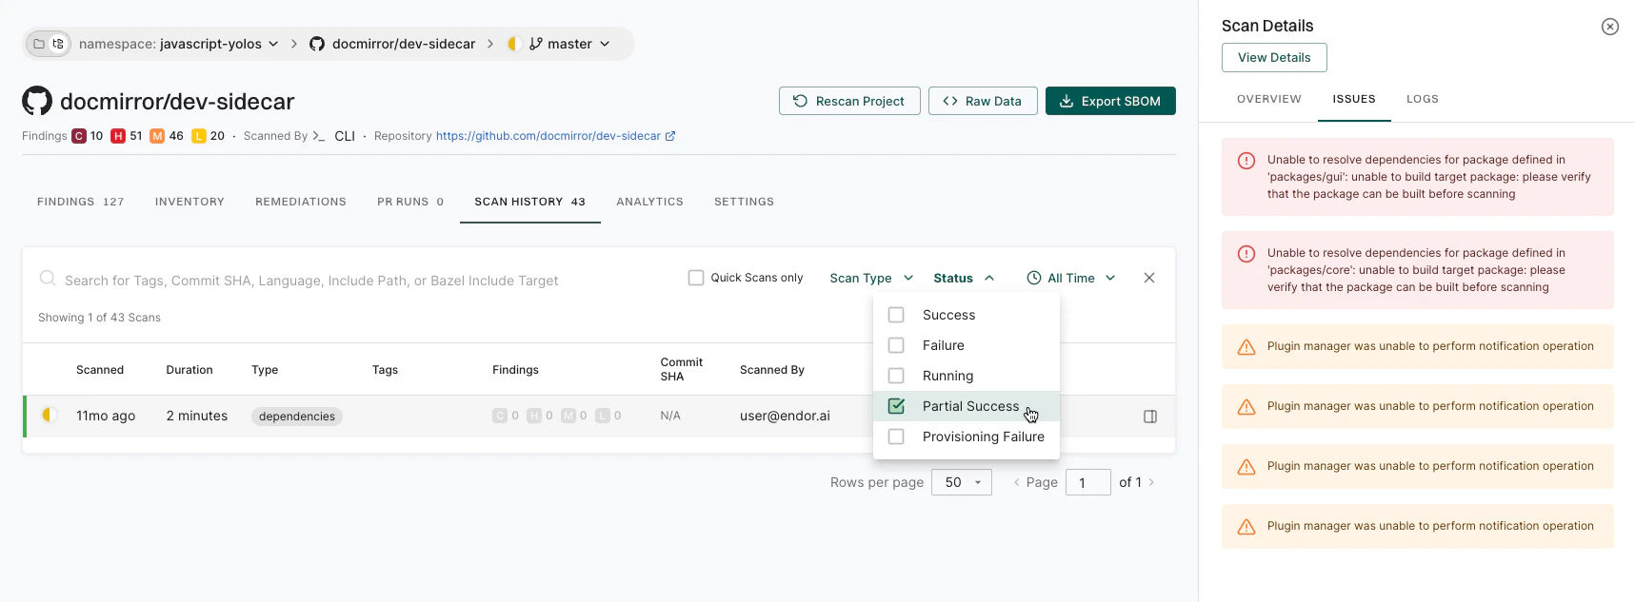Click the namespace tree icon in breadcrumb
This screenshot has height=602, width=1635.
tap(58, 44)
